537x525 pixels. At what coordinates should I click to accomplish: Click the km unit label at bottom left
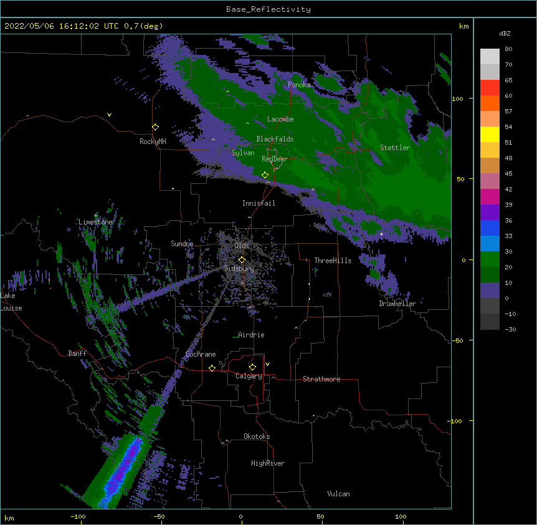click(x=9, y=518)
